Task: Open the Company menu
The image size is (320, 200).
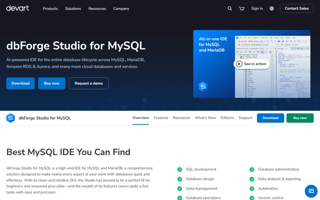Action: [121, 8]
